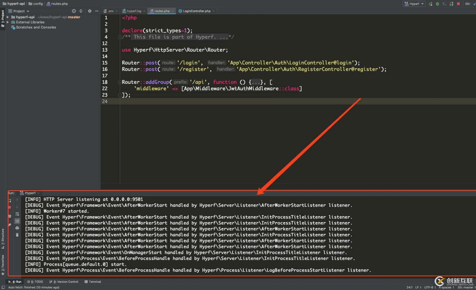Click the locate/scroll from source icon
476x290 pixels.
(x=74, y=11)
